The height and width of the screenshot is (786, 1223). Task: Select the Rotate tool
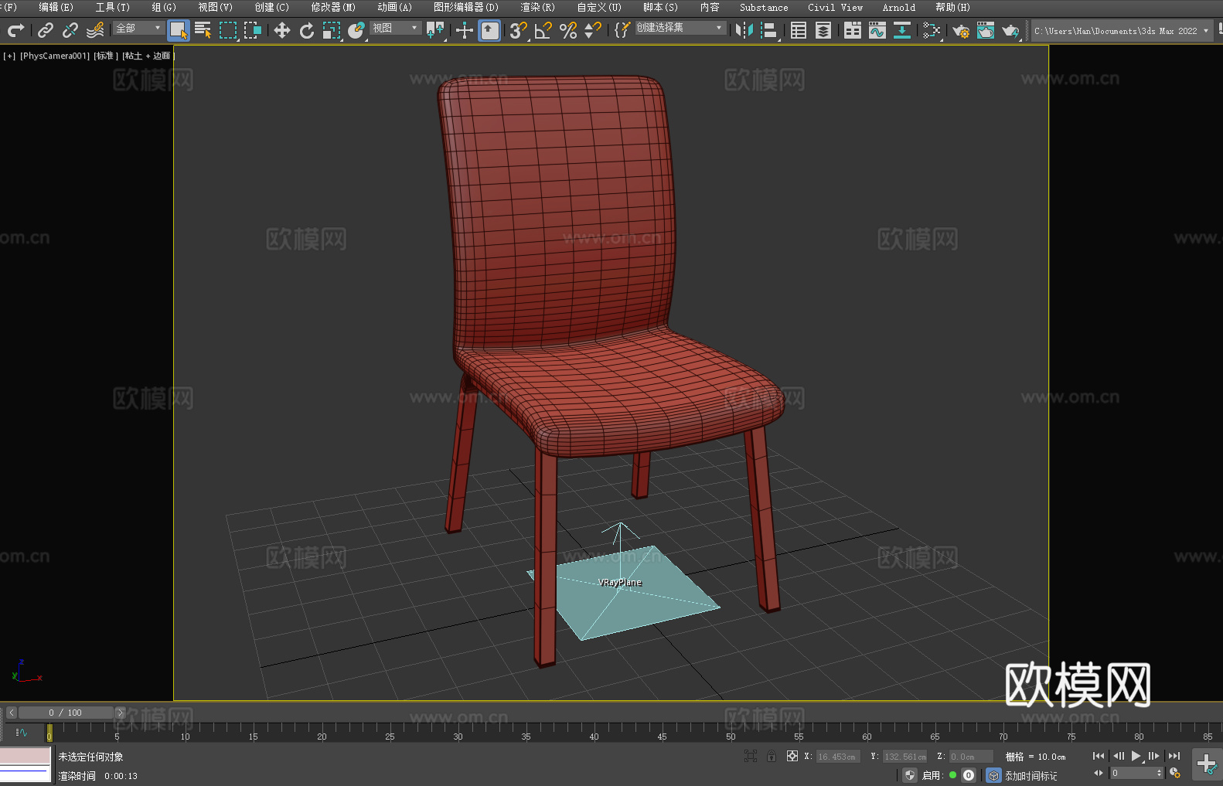pyautogui.click(x=307, y=30)
